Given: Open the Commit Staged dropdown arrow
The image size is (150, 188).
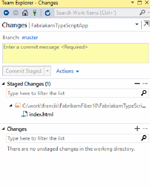Looking at the screenshot, I should coord(48,71).
